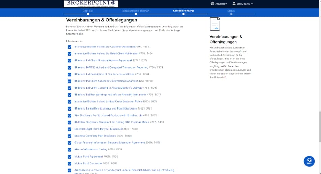321x174 pixels.
Task: Open Risk Warnings on Financial Instruments link
Action: (x=110, y=95)
